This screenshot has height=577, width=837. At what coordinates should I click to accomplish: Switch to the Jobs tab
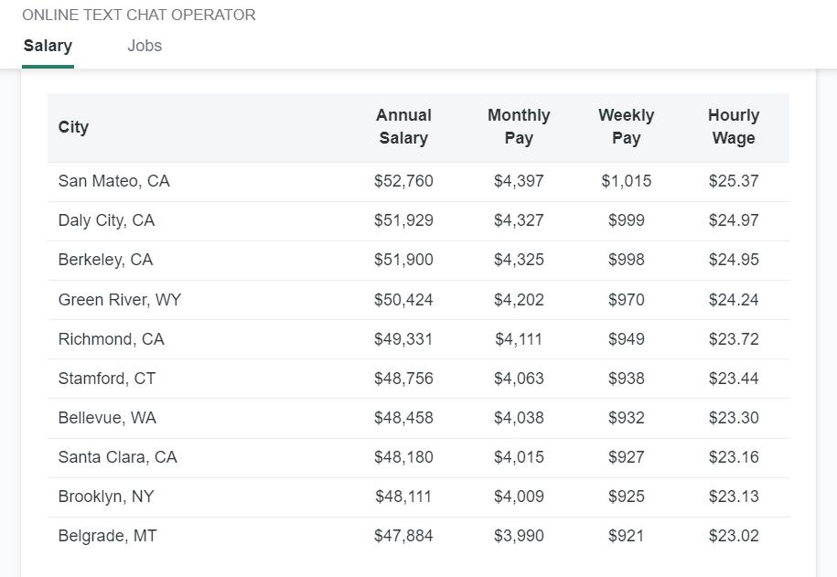click(145, 46)
